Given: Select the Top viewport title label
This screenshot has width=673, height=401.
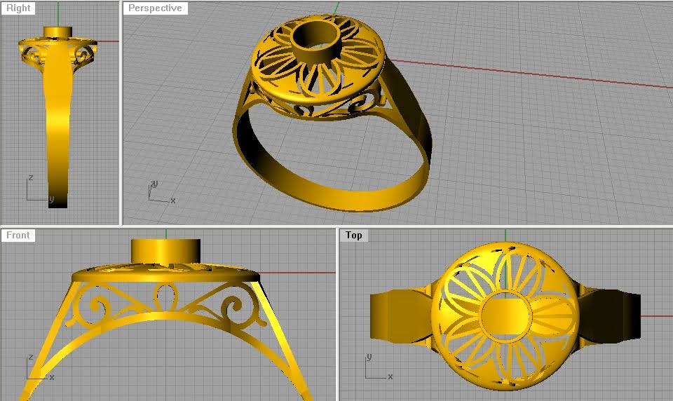Looking at the screenshot, I should [x=353, y=236].
